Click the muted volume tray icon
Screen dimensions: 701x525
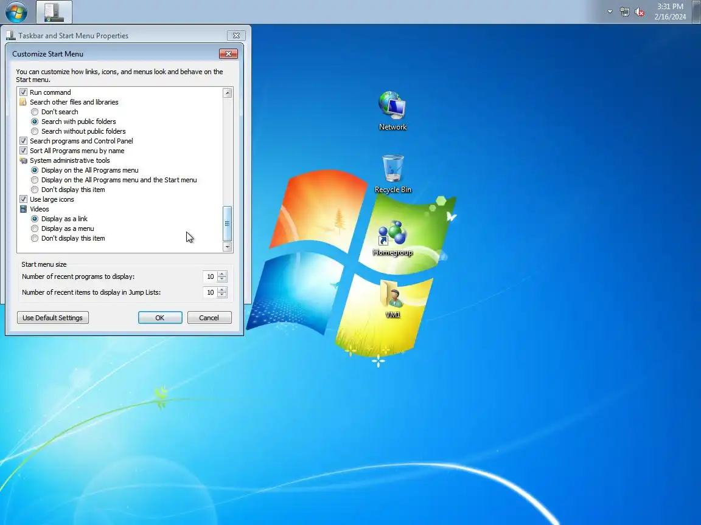coord(640,12)
